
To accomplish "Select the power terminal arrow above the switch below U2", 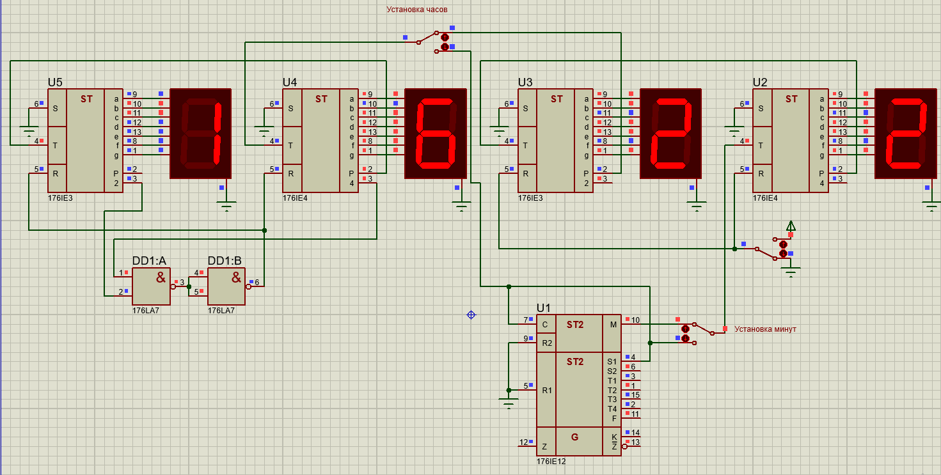I will pyautogui.click(x=791, y=226).
